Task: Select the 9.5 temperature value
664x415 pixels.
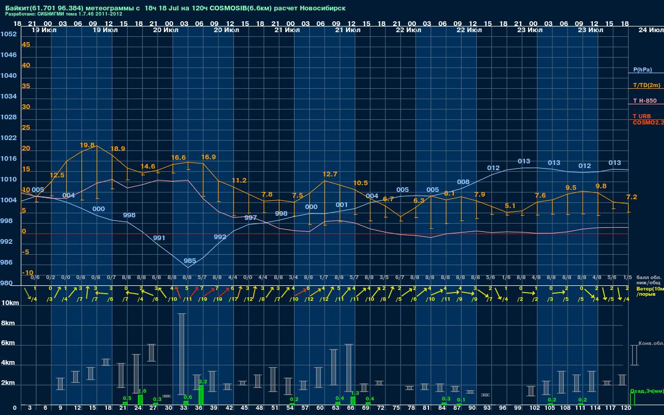Action: (571, 187)
